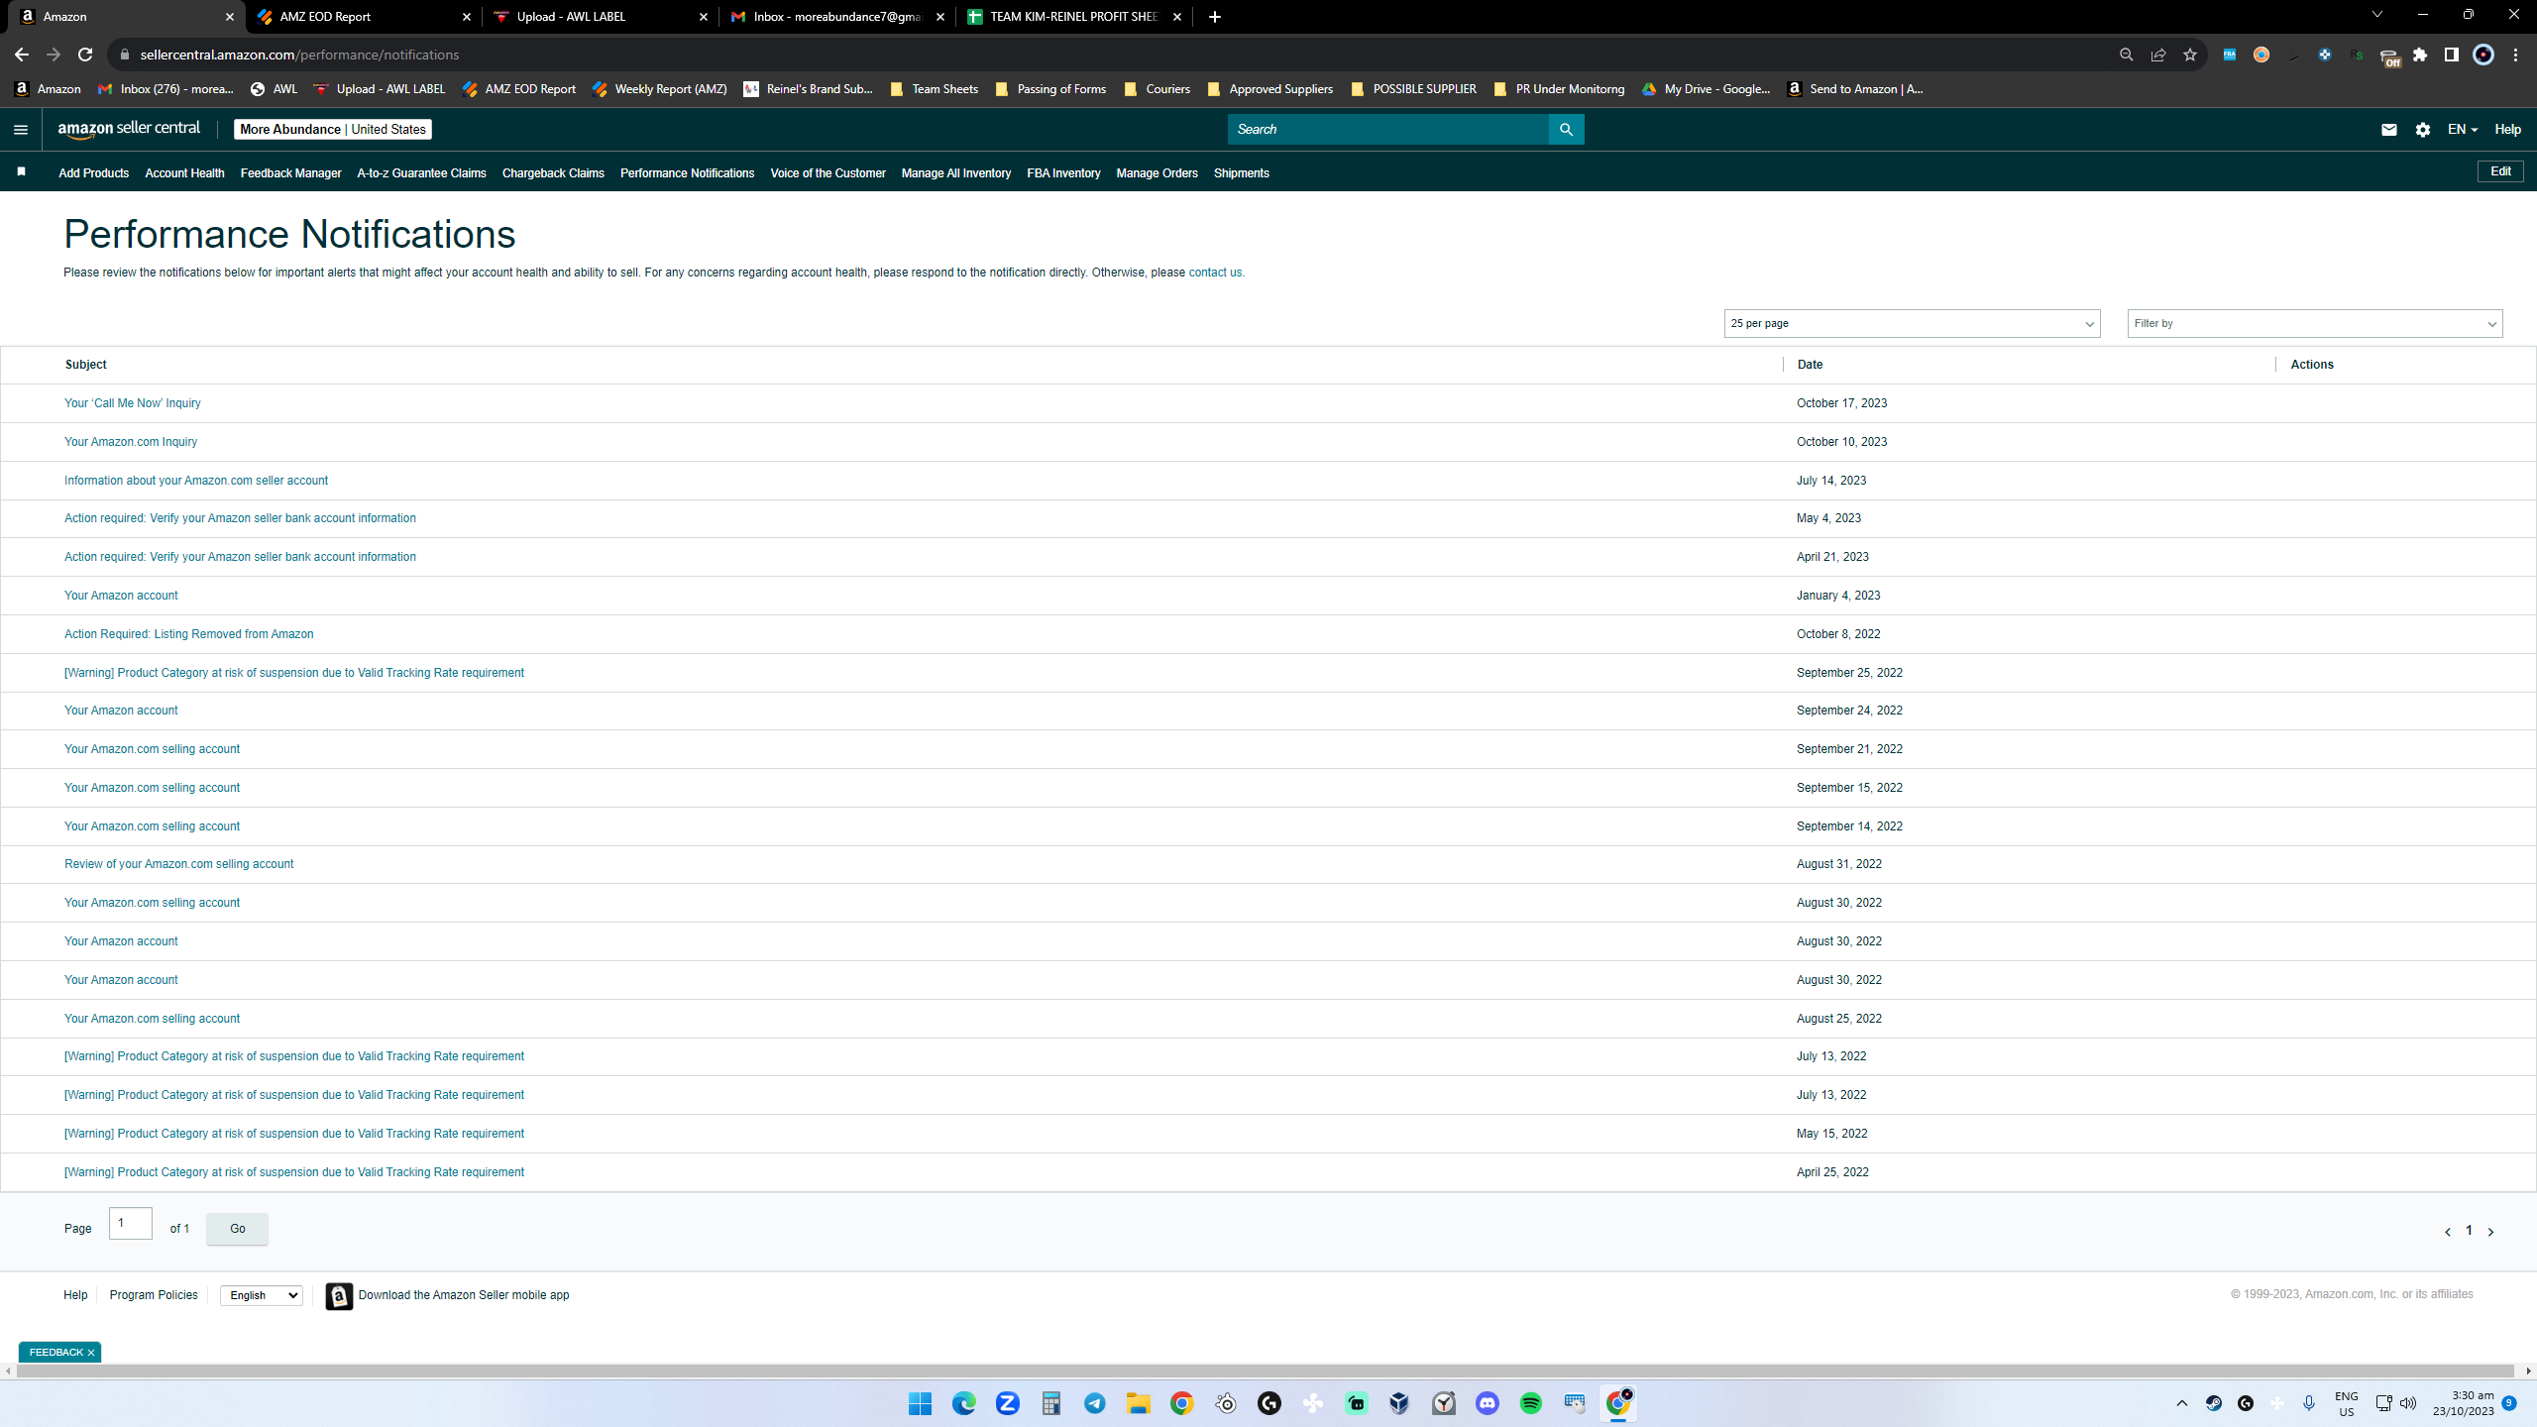Open the English language selector in footer
The image size is (2537, 1427).
coord(262,1295)
